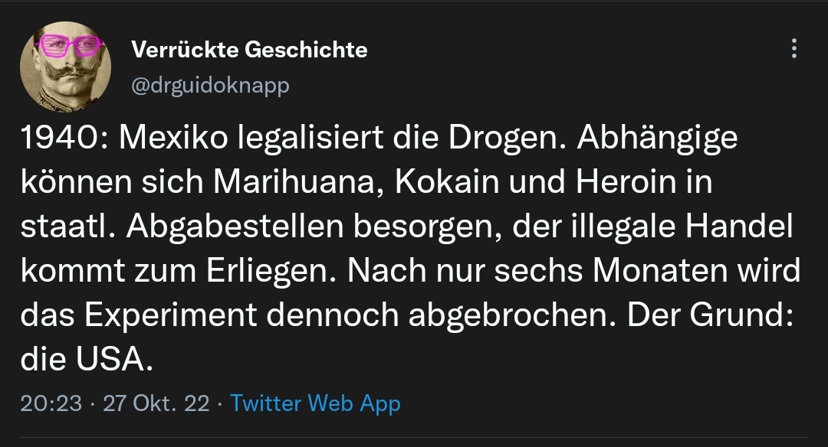Image resolution: width=828 pixels, height=447 pixels.
Task: Open the tweet's three-dot more menu
Action: (x=793, y=50)
